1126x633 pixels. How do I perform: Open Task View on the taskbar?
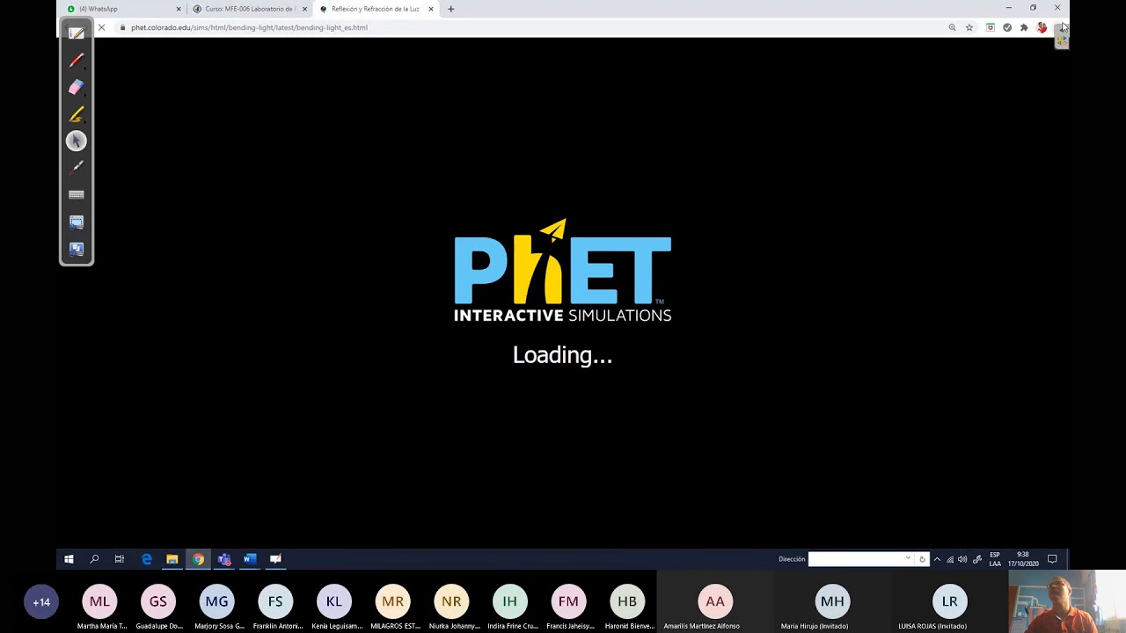pos(120,559)
